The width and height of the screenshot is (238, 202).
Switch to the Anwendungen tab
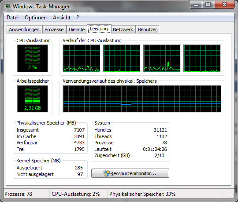pos(24,29)
